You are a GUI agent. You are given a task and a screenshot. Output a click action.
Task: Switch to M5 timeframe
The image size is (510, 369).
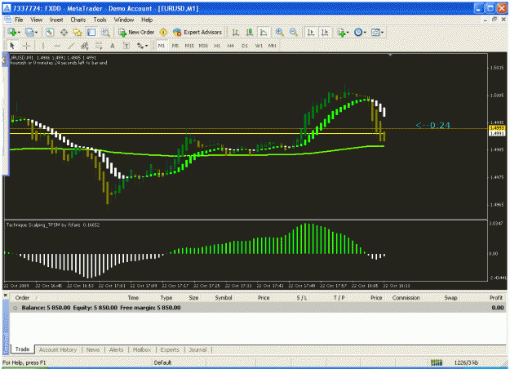click(x=175, y=46)
